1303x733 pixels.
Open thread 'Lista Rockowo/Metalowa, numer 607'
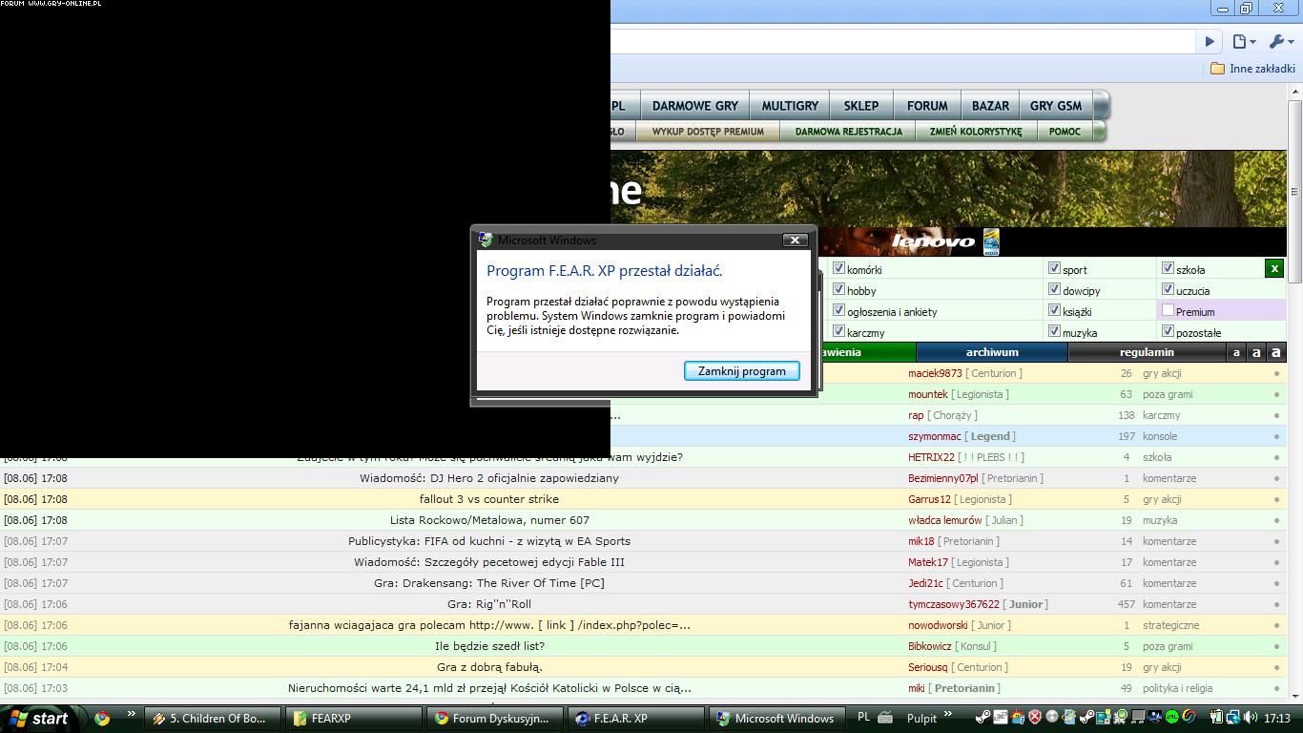point(489,520)
